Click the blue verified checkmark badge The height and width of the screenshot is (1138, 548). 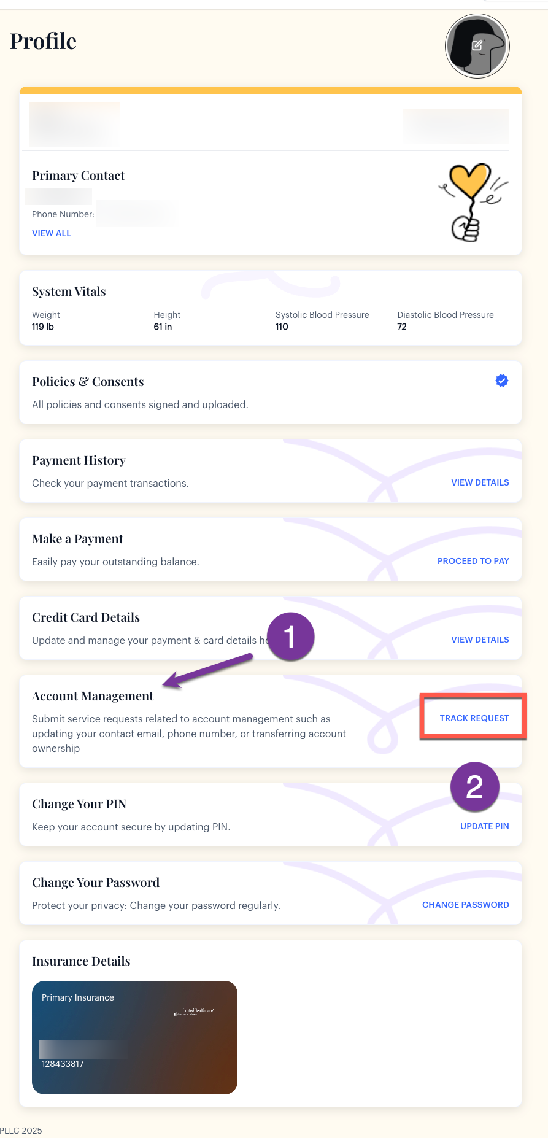pyautogui.click(x=502, y=381)
